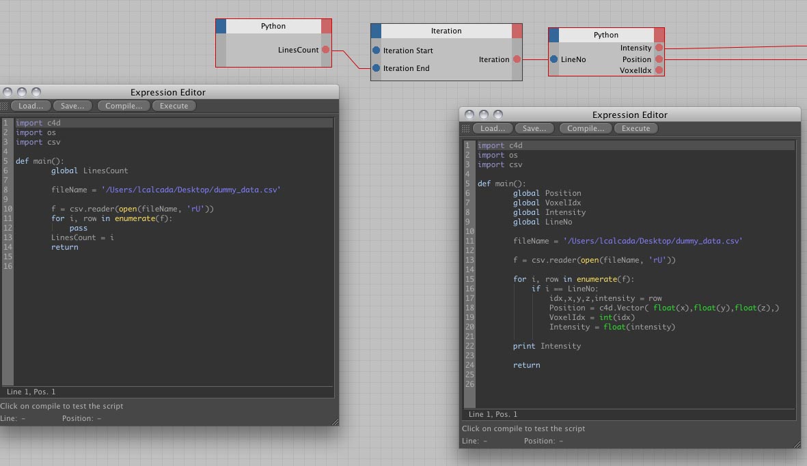The height and width of the screenshot is (466, 807).
Task: Click the LineNo input port
Action: click(x=553, y=59)
